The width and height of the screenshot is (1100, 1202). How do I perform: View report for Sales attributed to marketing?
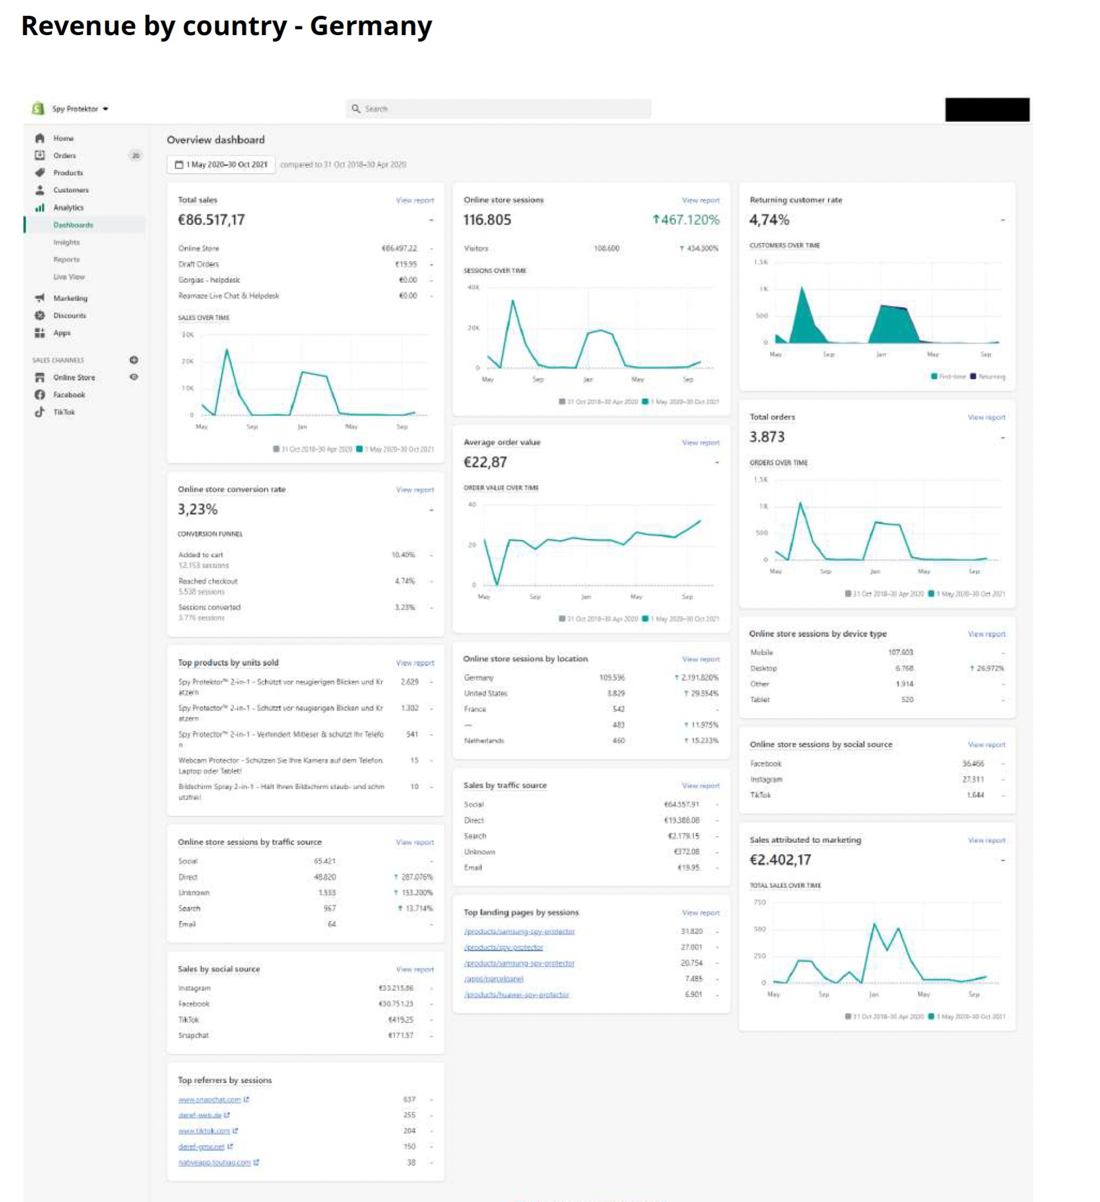point(986,840)
